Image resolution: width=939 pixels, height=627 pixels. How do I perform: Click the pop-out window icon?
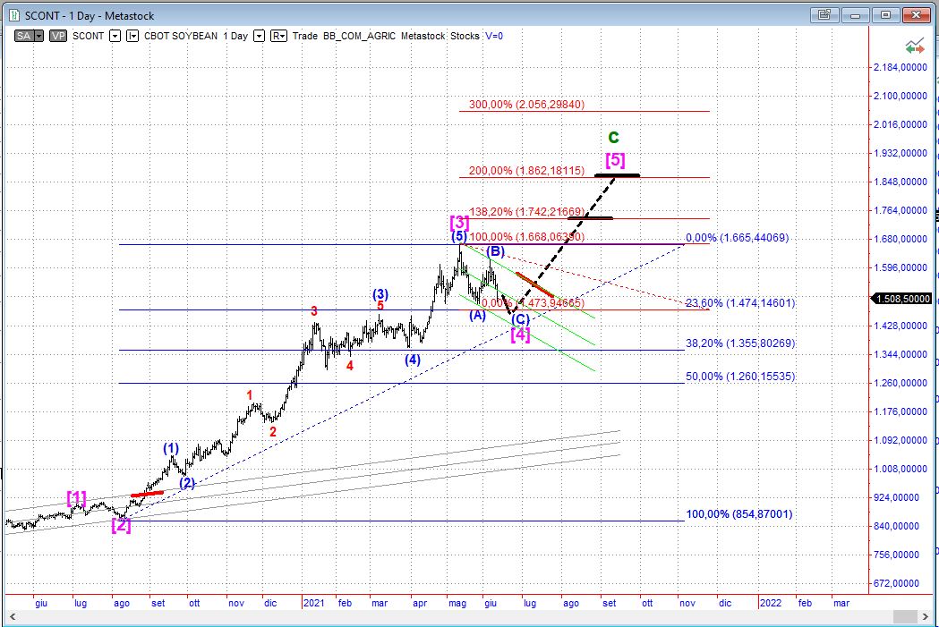coord(825,14)
